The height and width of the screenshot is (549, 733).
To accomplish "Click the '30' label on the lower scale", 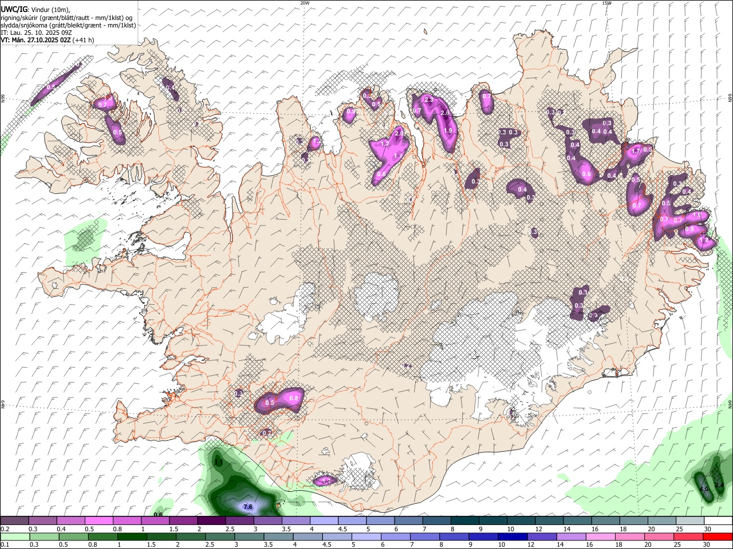I will point(708,545).
